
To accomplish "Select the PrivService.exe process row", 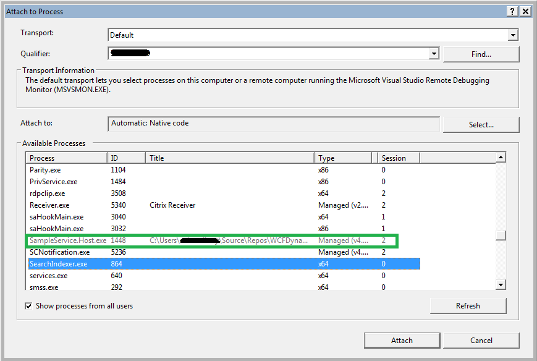I will click(223, 182).
